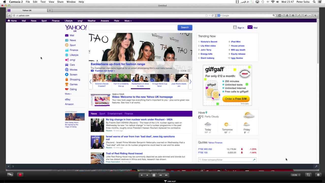This screenshot has height=183, width=325.
Task: Click the Spotlight search icon in menu bar
Action: coord(314,2)
